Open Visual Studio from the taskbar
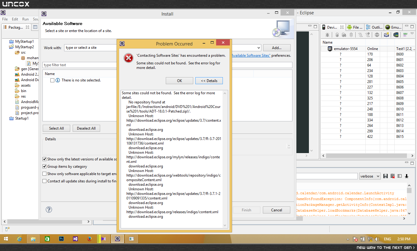 click(75, 239)
